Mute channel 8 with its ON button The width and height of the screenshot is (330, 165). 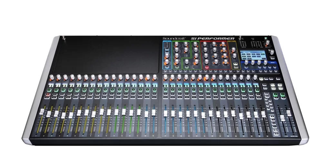98,90
